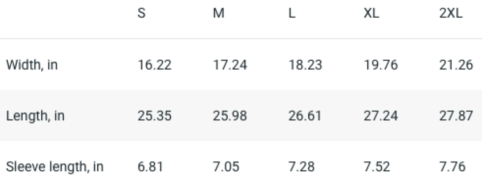Click the 7.28 sleeve length value
Screen dimensions: 482x186
[x=301, y=167]
